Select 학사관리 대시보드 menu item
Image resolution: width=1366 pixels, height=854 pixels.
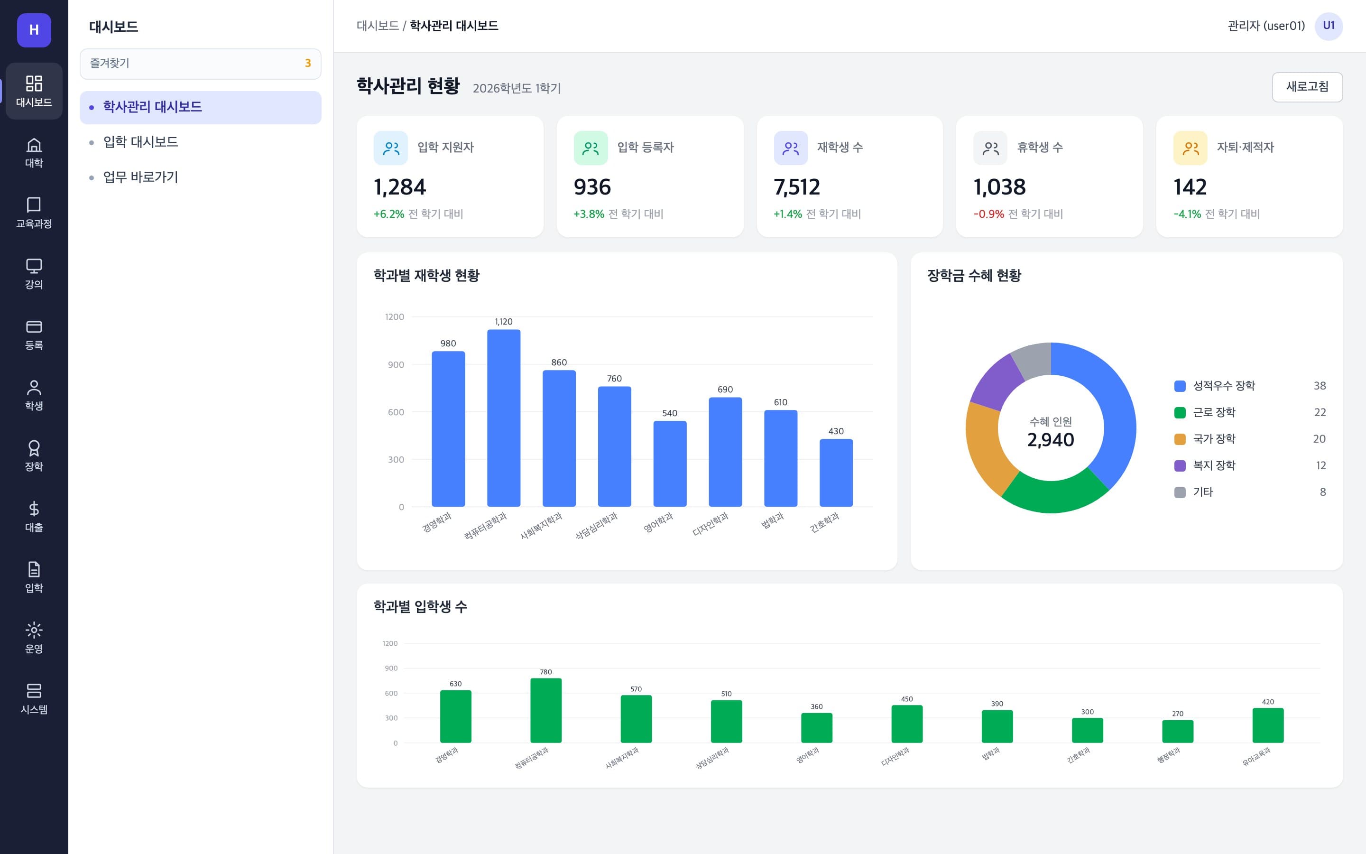(200, 107)
